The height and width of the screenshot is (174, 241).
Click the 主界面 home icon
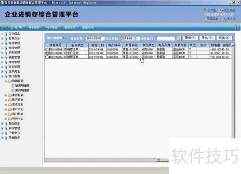(206, 10)
